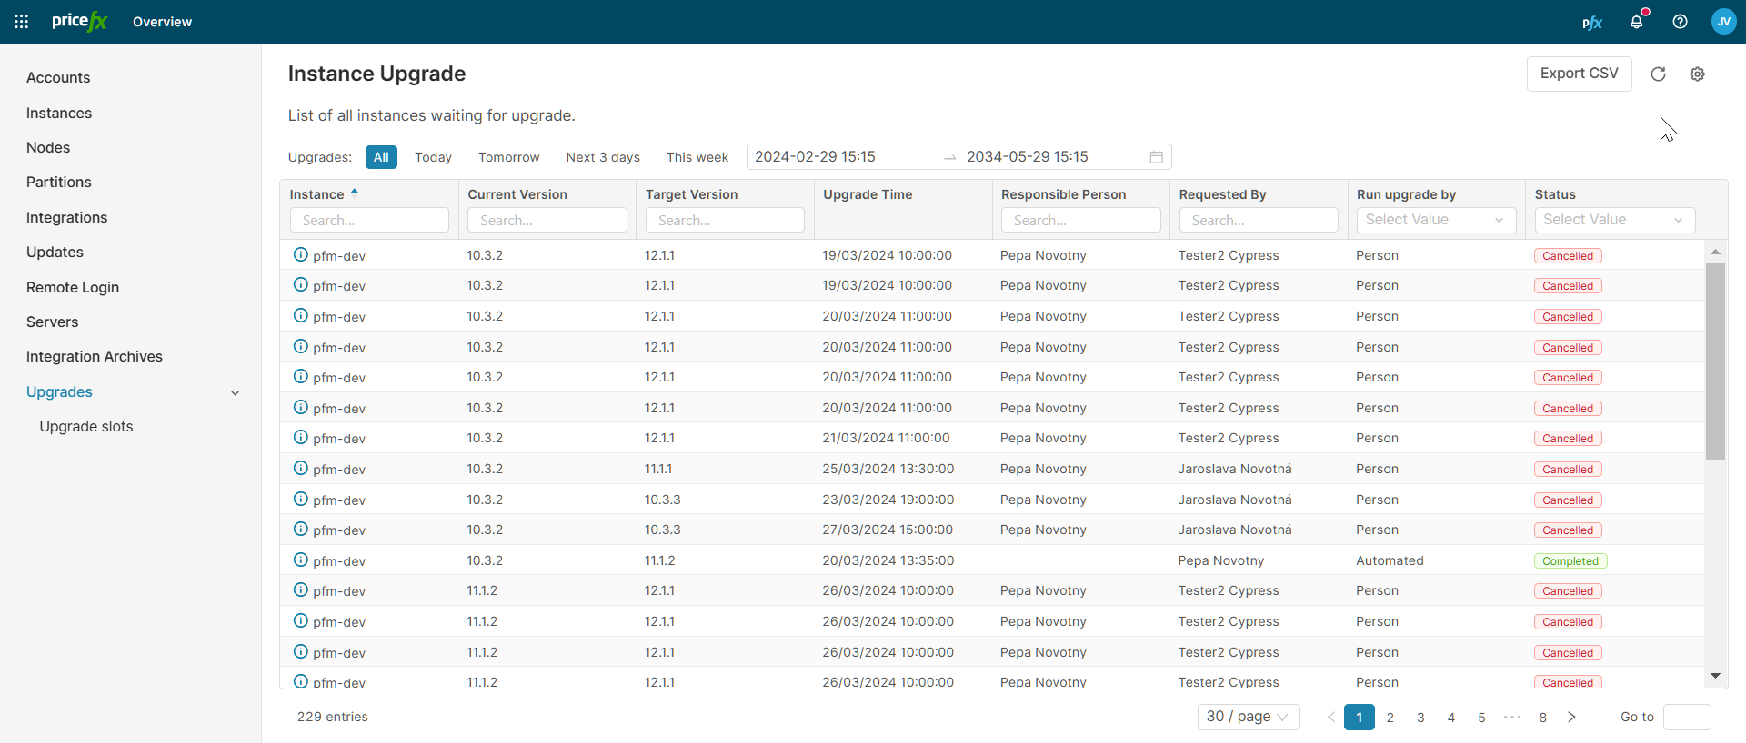The height and width of the screenshot is (743, 1746).
Task: Select the Tomorrow upgrades filter
Action: click(x=508, y=157)
